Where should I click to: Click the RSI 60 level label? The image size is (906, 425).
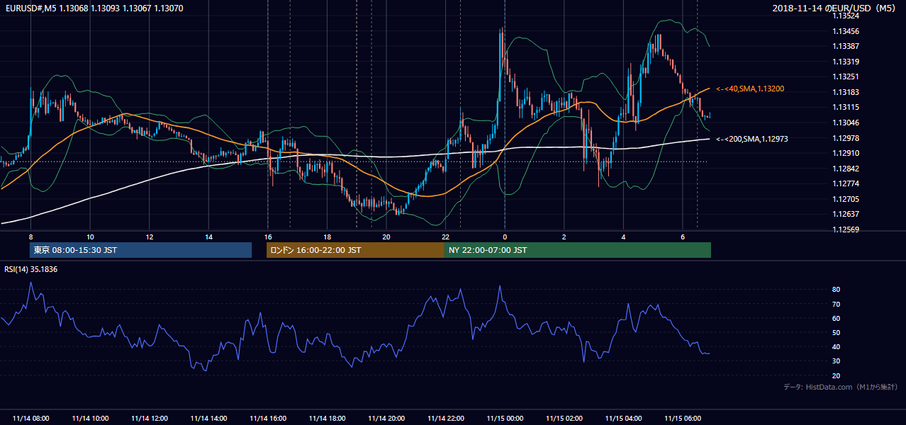837,318
